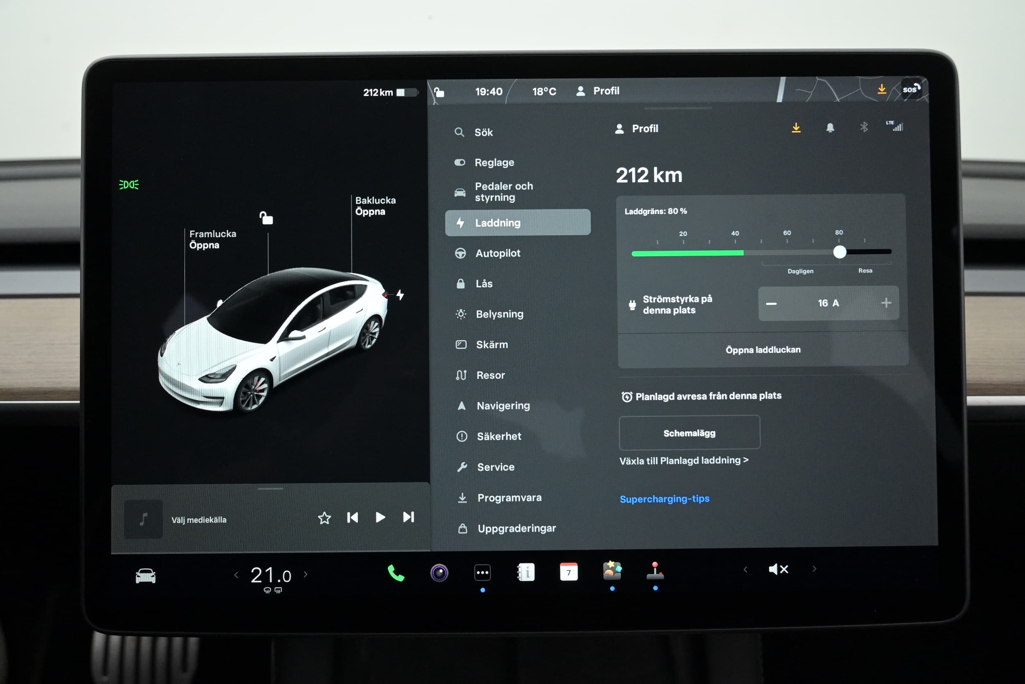Open Bluetooth settings icon
1025x684 pixels.
[864, 127]
